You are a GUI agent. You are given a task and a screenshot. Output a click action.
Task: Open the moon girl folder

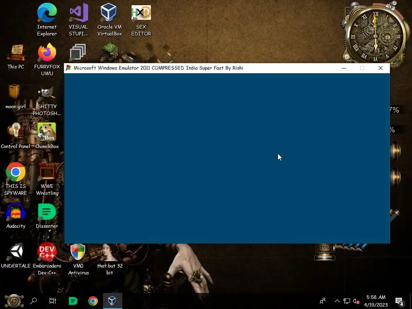(x=16, y=97)
